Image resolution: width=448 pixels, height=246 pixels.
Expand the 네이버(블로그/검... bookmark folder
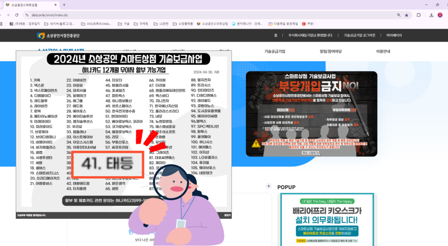(59, 24)
